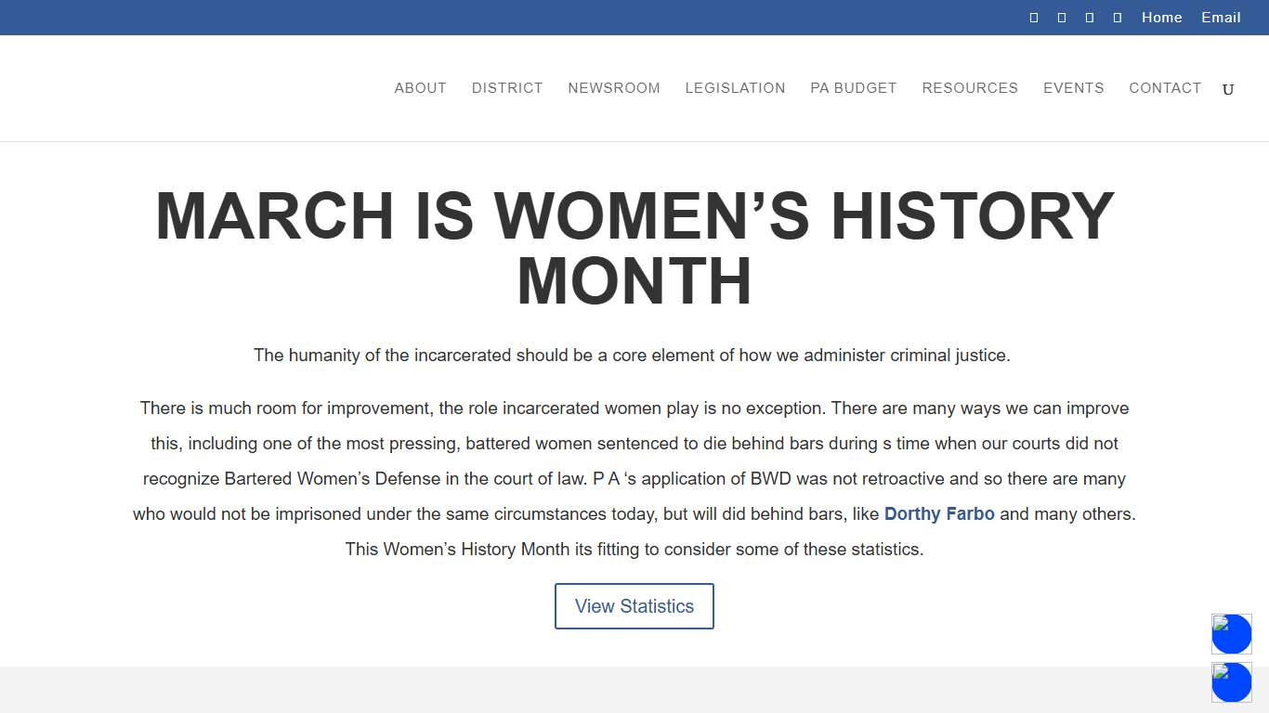Screen dimensions: 1269x713
Task: Click the second social media icon
Action: (1061, 17)
